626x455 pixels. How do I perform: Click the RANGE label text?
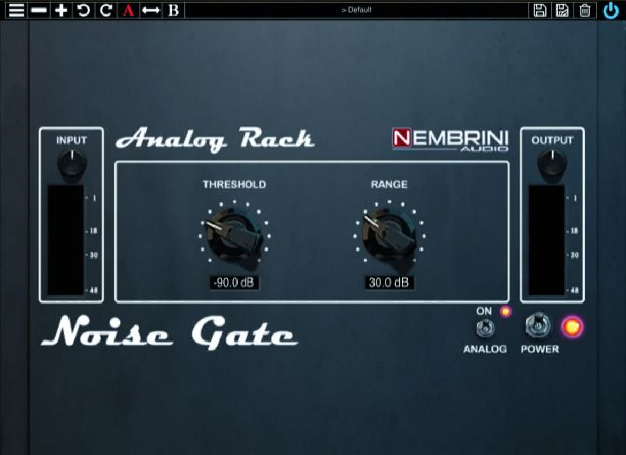(389, 185)
